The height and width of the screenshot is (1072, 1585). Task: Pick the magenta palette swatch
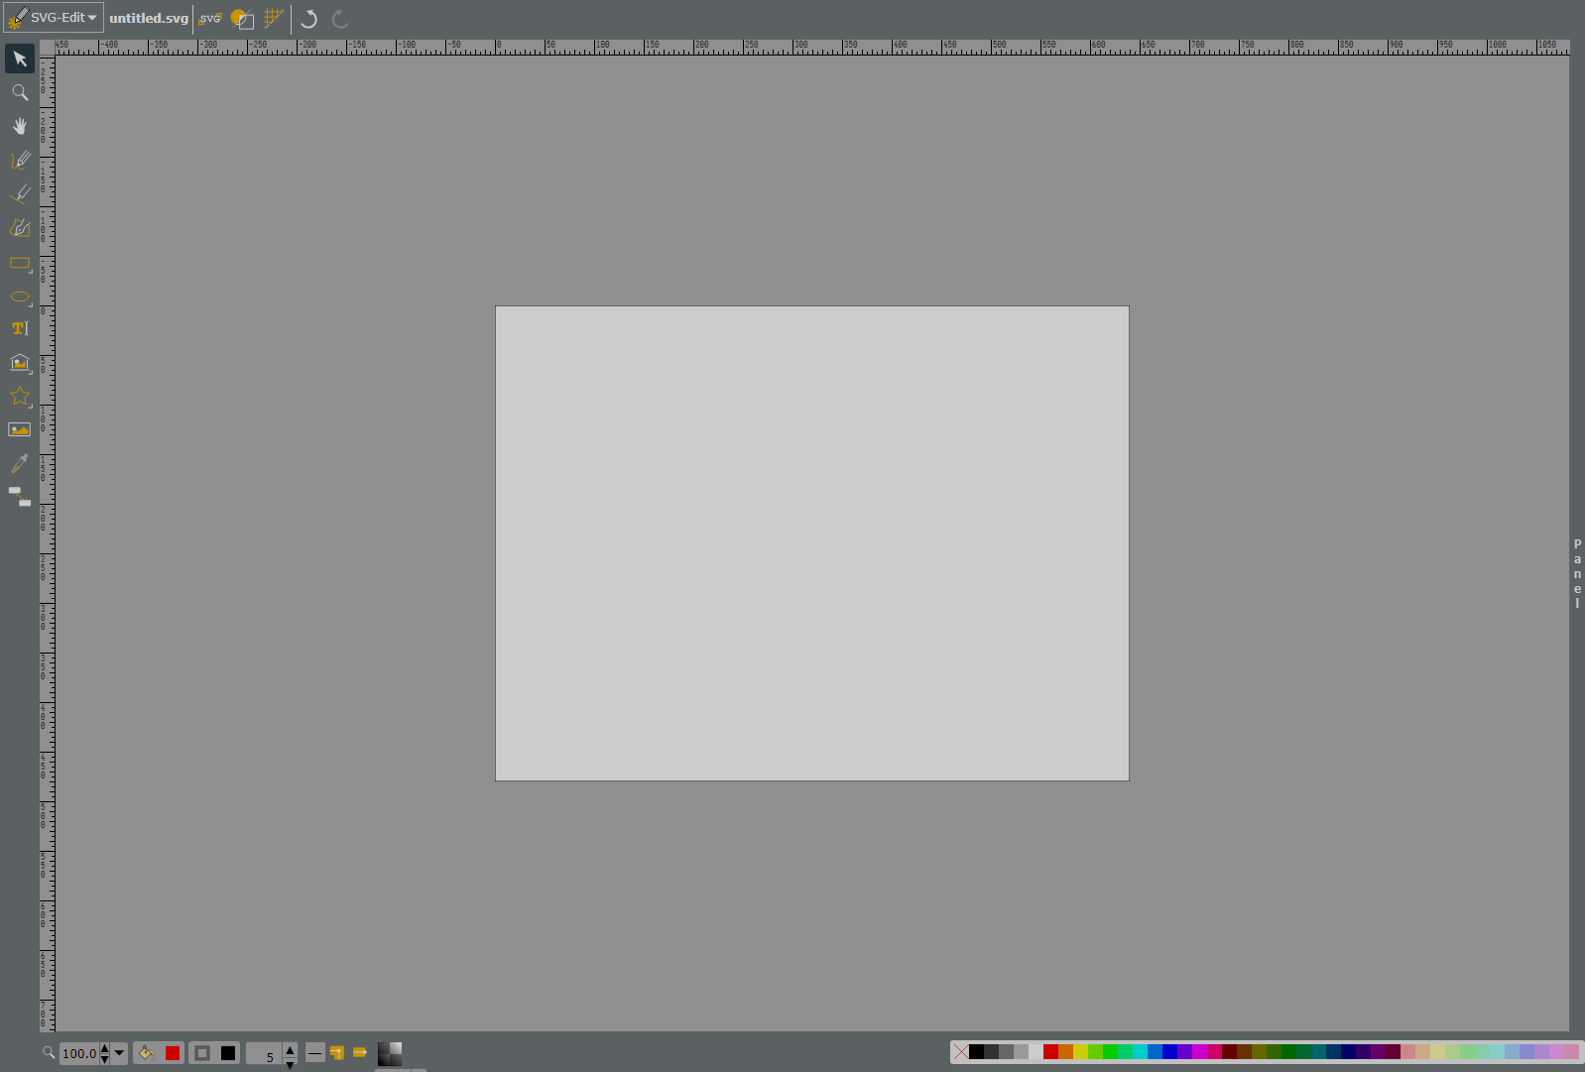[x=1199, y=1052]
